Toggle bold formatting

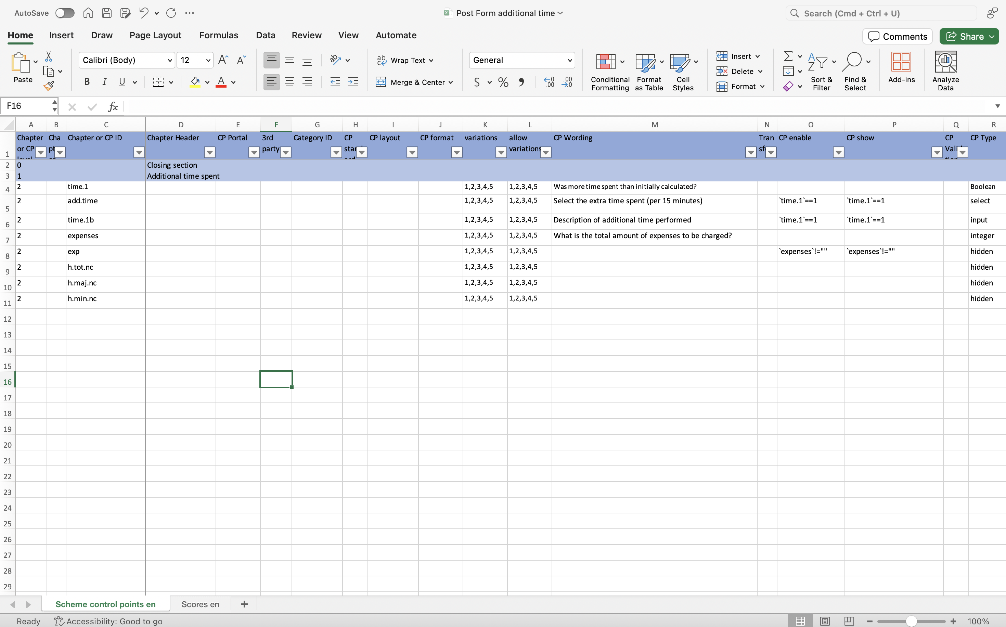(x=87, y=82)
